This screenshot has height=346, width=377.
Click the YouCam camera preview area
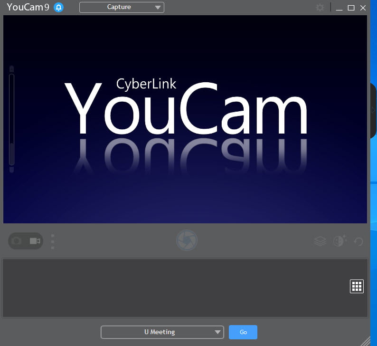pos(185,119)
